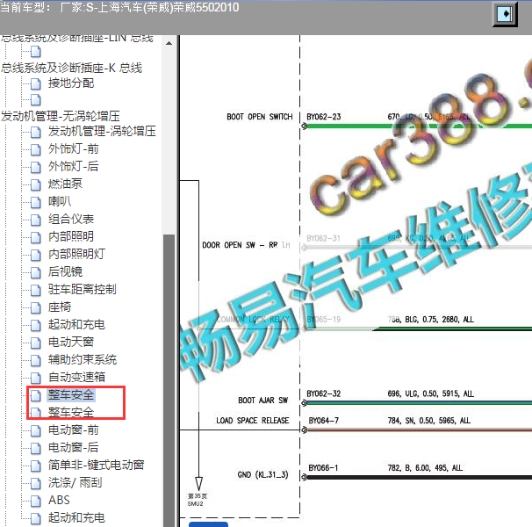This screenshot has height=527, width=532.
Task: Click the page icon beside 内部照明灯
Action: pos(36,255)
